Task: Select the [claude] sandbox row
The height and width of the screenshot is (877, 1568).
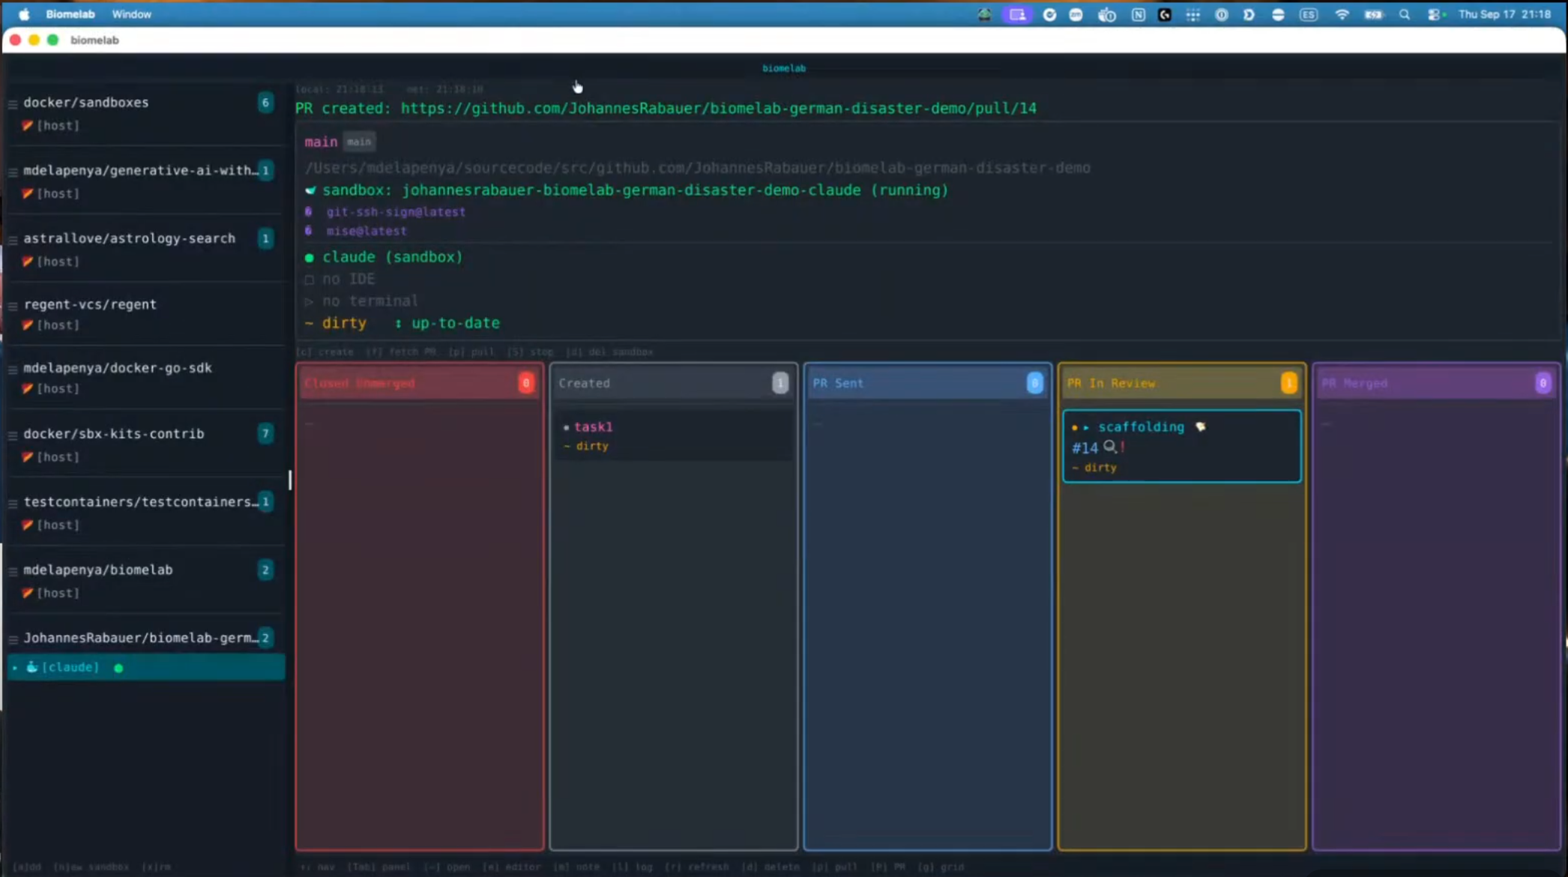Action: click(146, 667)
